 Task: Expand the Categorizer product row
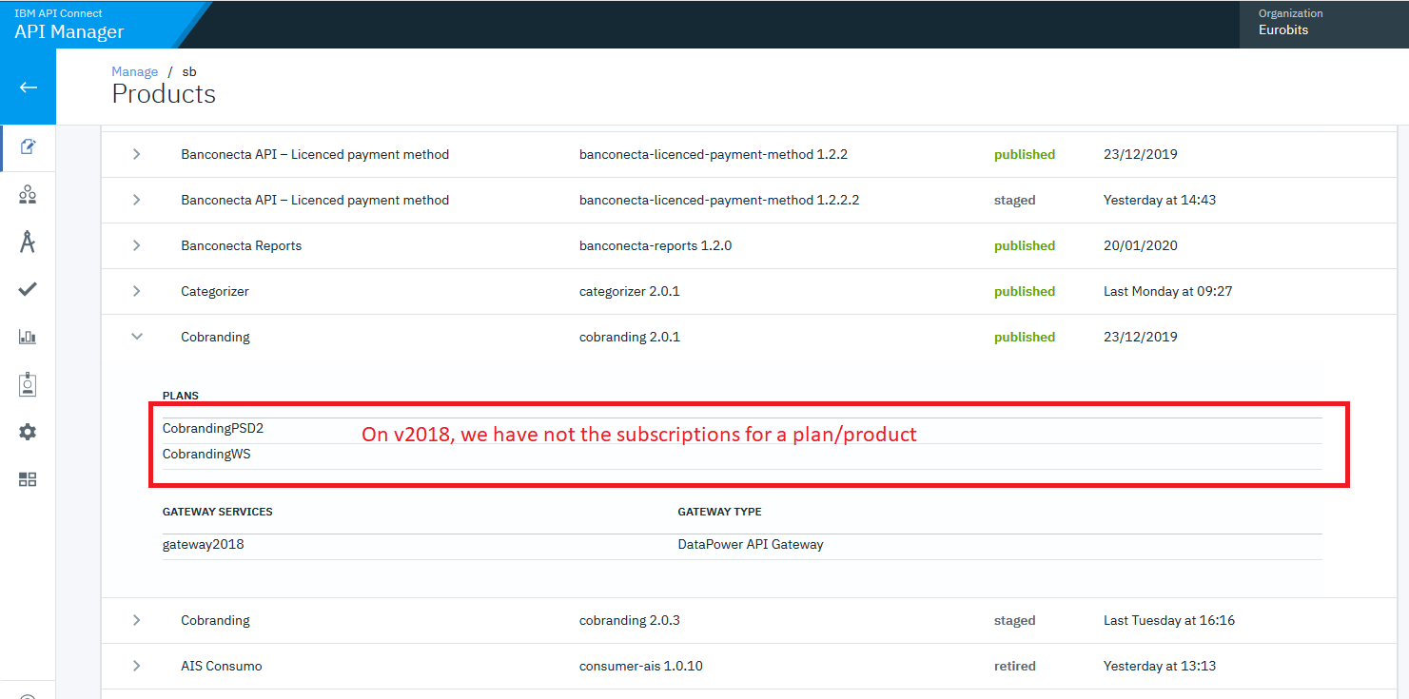click(137, 291)
